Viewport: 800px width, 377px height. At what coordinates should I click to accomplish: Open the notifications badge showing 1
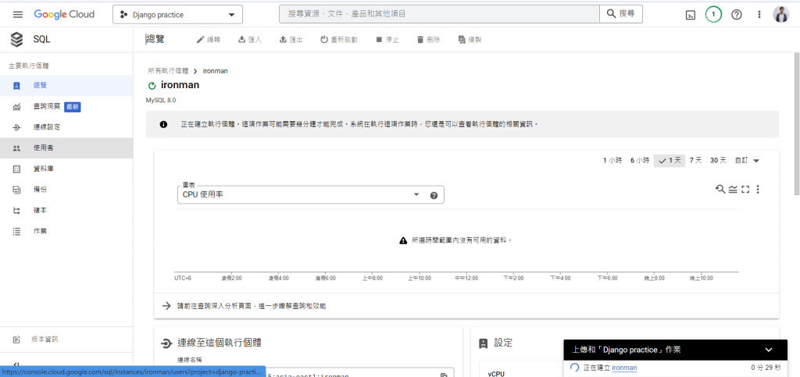pyautogui.click(x=713, y=14)
